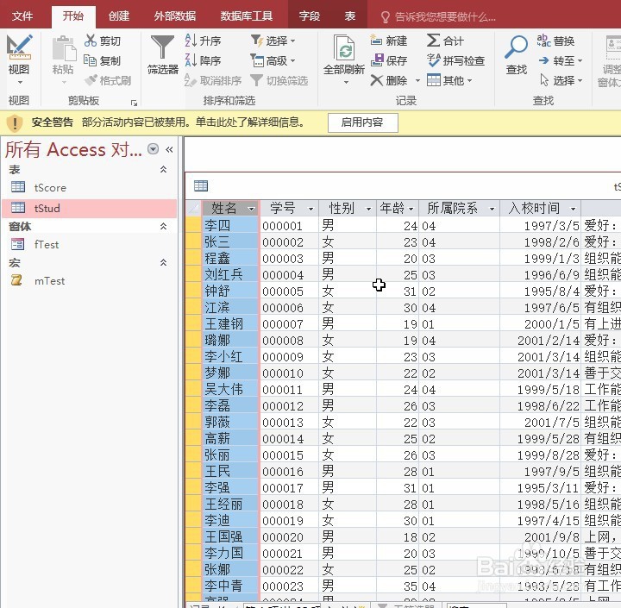Click the Tell me what to do search box
This screenshot has height=608, width=621.
438,16
